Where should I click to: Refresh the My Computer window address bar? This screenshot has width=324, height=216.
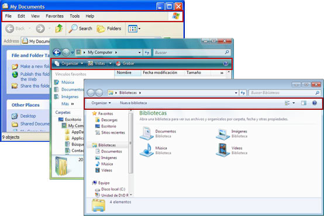point(147,53)
